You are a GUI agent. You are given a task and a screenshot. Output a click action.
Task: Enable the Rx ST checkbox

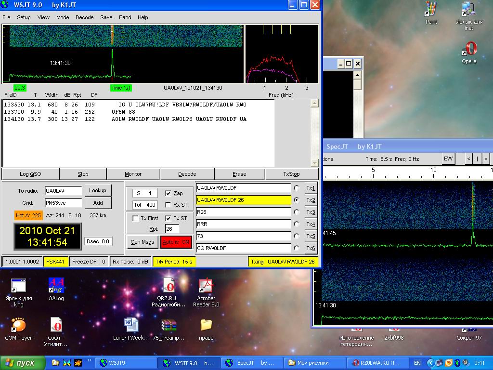(168, 205)
